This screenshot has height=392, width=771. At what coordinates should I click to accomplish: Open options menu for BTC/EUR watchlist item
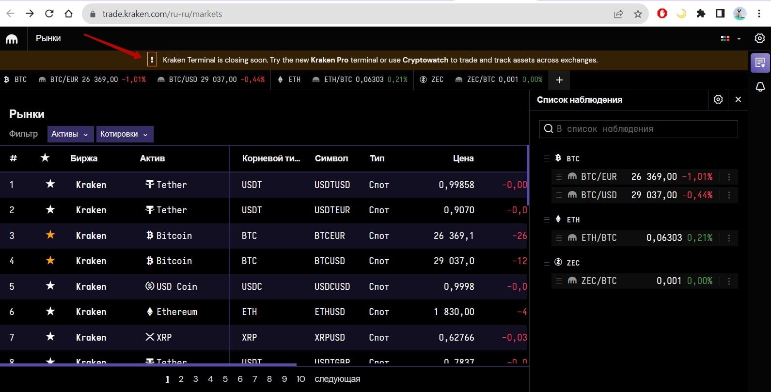729,177
